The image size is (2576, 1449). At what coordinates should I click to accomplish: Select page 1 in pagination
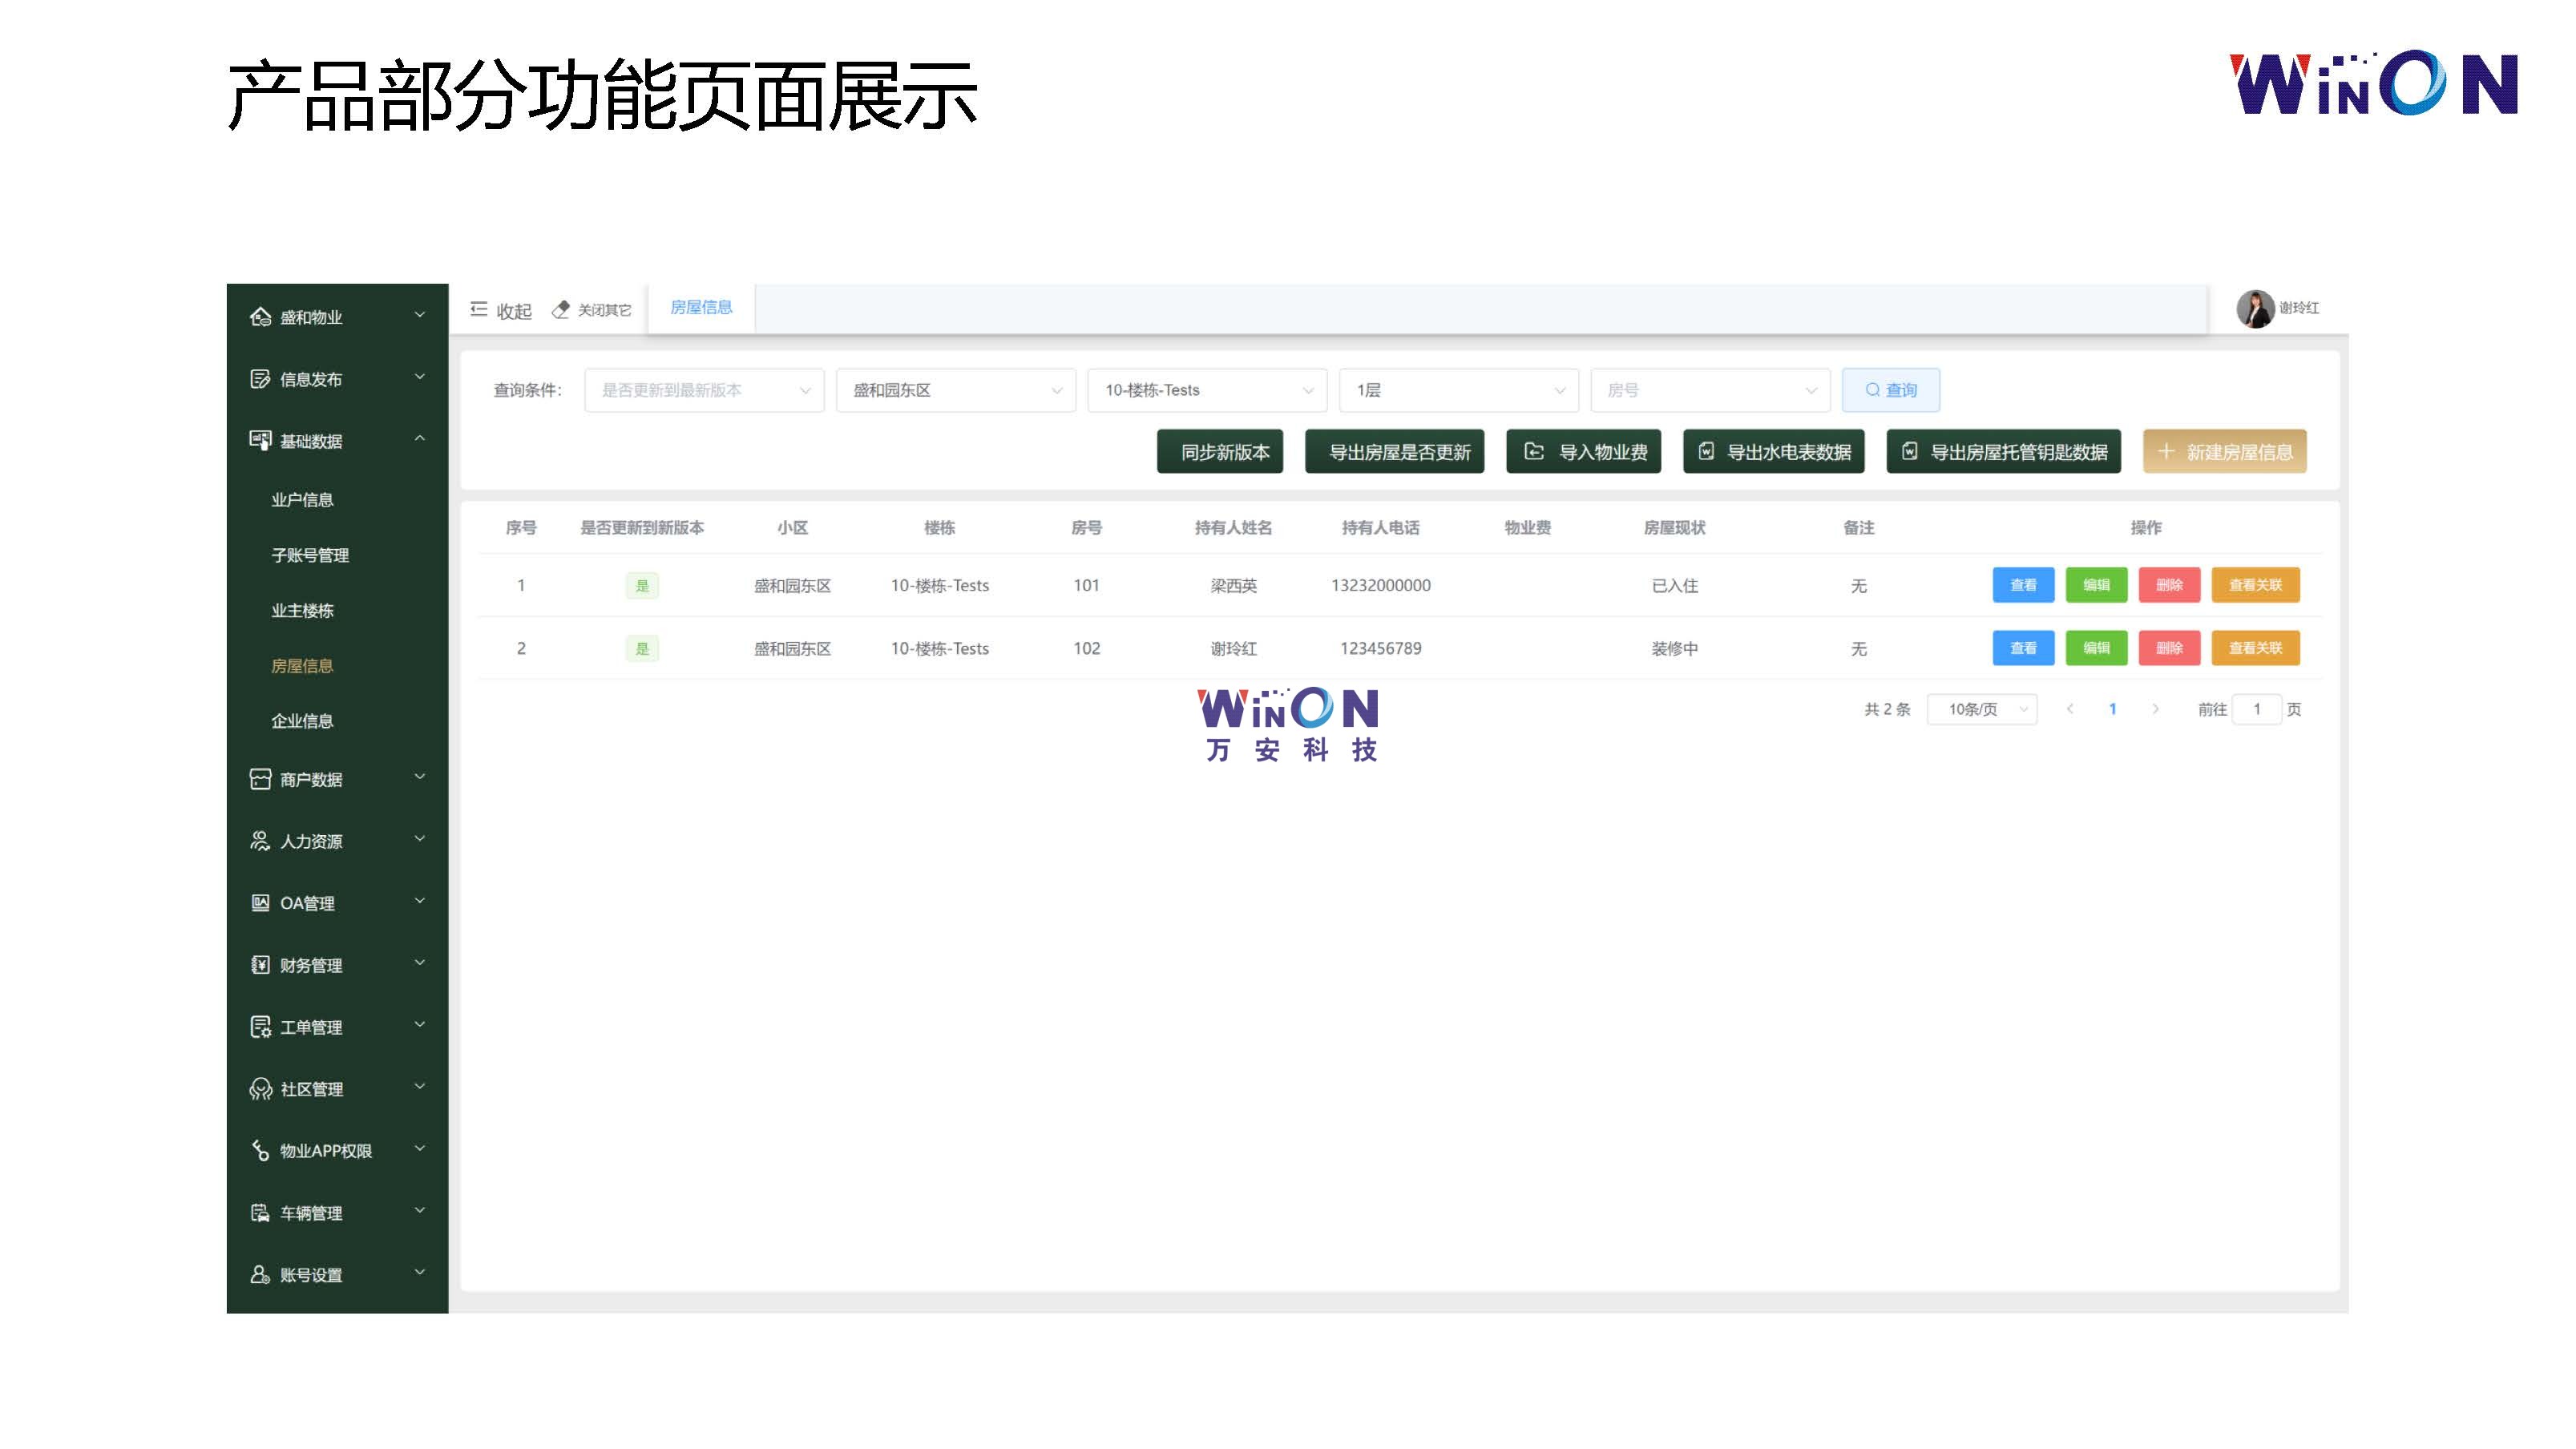2112,709
